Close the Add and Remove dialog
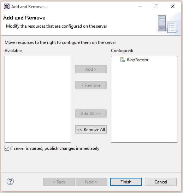The width and height of the screenshot is (183, 193). 173,6
